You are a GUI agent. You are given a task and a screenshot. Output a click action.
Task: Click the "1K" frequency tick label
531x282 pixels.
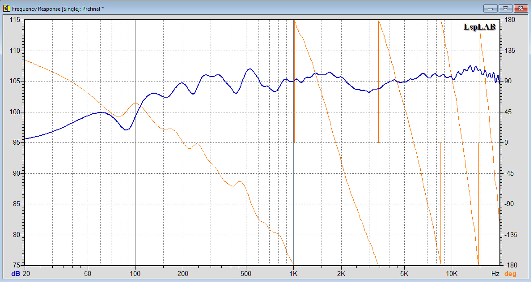[293, 274]
